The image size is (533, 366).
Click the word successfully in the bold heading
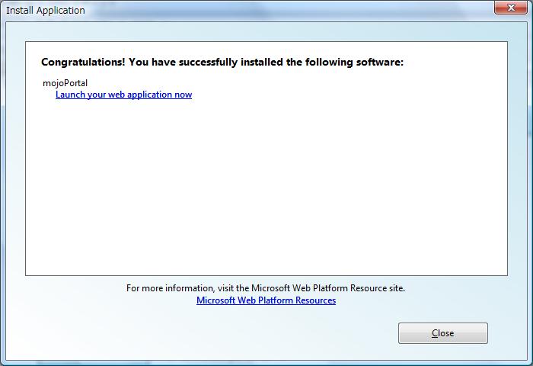pos(208,62)
